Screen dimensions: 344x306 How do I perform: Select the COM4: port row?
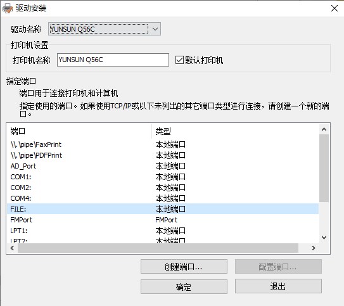[x=163, y=198]
